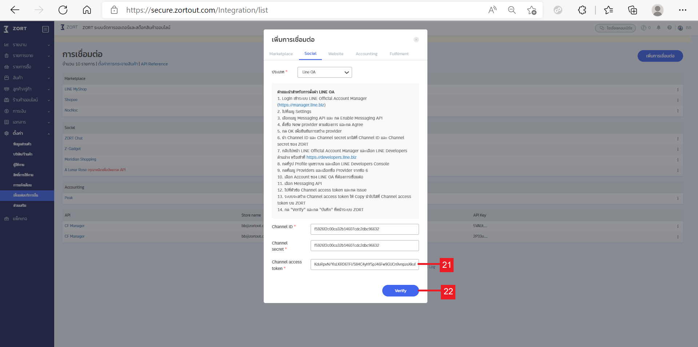
Task: Expand รายการขาย sidebar menu
Action: pyautogui.click(x=27, y=56)
